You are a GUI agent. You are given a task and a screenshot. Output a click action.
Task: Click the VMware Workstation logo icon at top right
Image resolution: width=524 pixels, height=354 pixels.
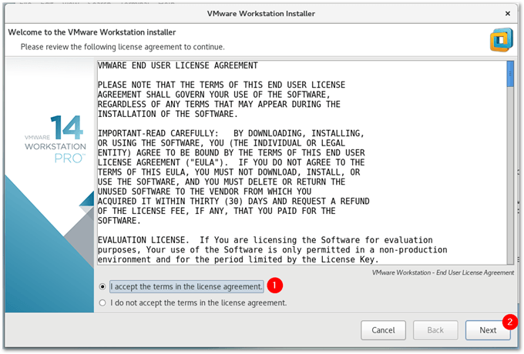point(502,40)
